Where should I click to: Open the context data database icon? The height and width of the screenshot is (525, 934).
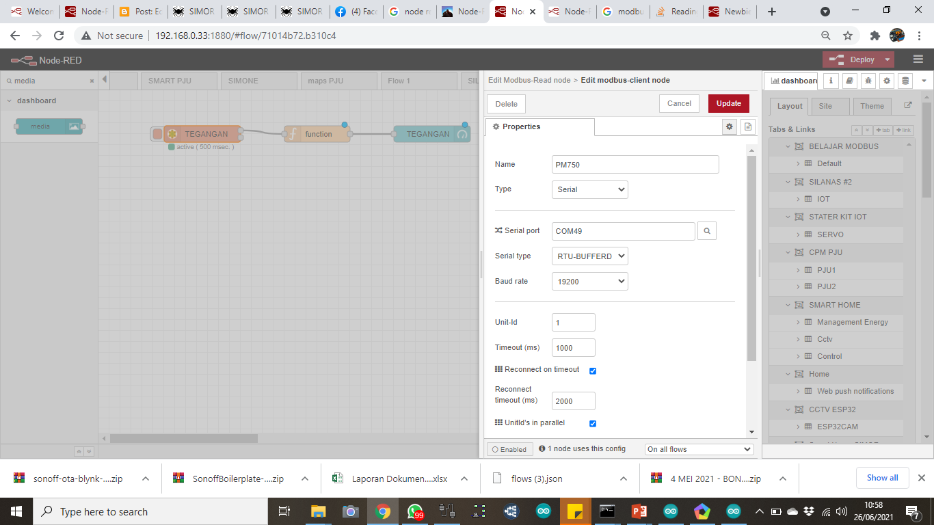click(x=906, y=80)
